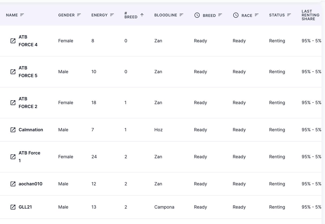Select Hoz bloodline cell for Calmnation

[158, 130]
